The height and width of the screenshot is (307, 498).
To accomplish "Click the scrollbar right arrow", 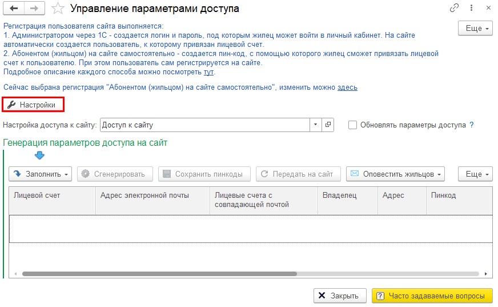I will (x=485, y=274).
